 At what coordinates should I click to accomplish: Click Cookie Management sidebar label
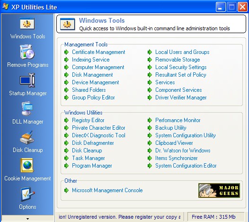(27, 178)
